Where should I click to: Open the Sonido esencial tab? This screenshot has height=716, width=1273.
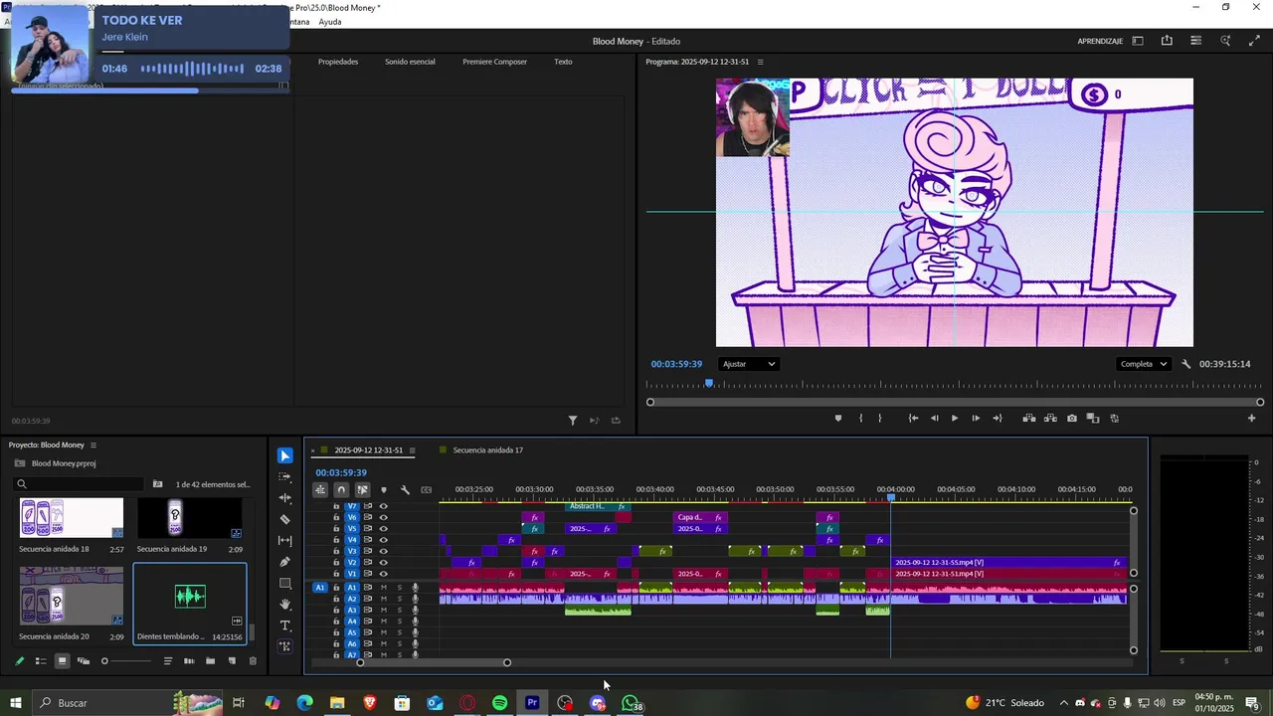point(410,62)
